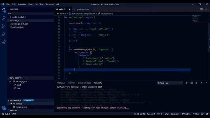Change end of line sequence CRLF
The height and width of the screenshot is (118, 210).
tap(167, 114)
